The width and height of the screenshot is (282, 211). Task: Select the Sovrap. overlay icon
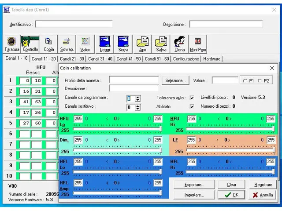click(67, 44)
